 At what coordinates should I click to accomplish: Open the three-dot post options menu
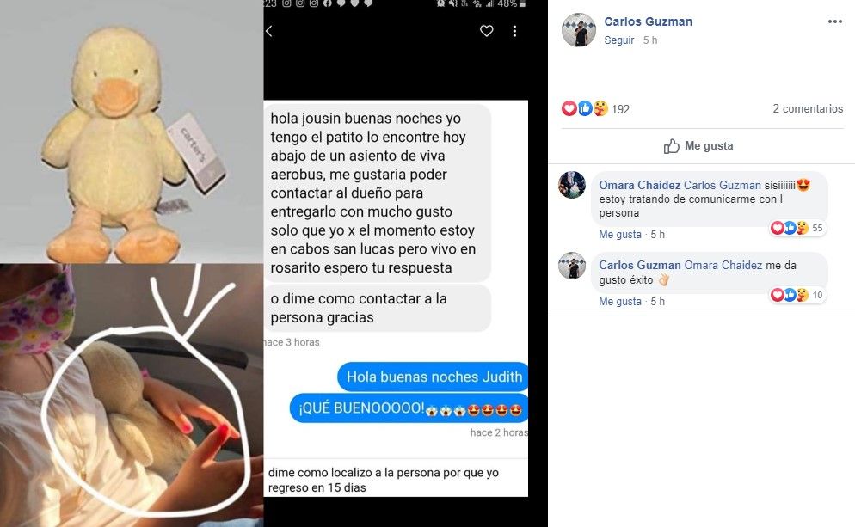[835, 21]
